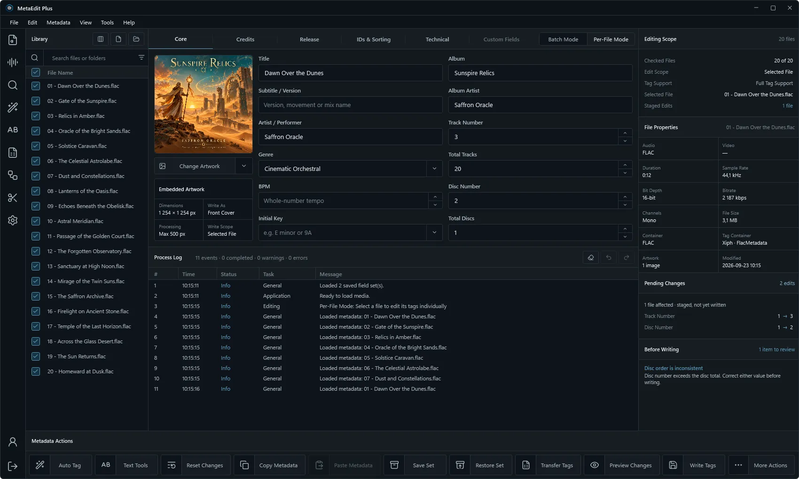
Task: Increase the BPM stepper value
Action: pyautogui.click(x=435, y=197)
